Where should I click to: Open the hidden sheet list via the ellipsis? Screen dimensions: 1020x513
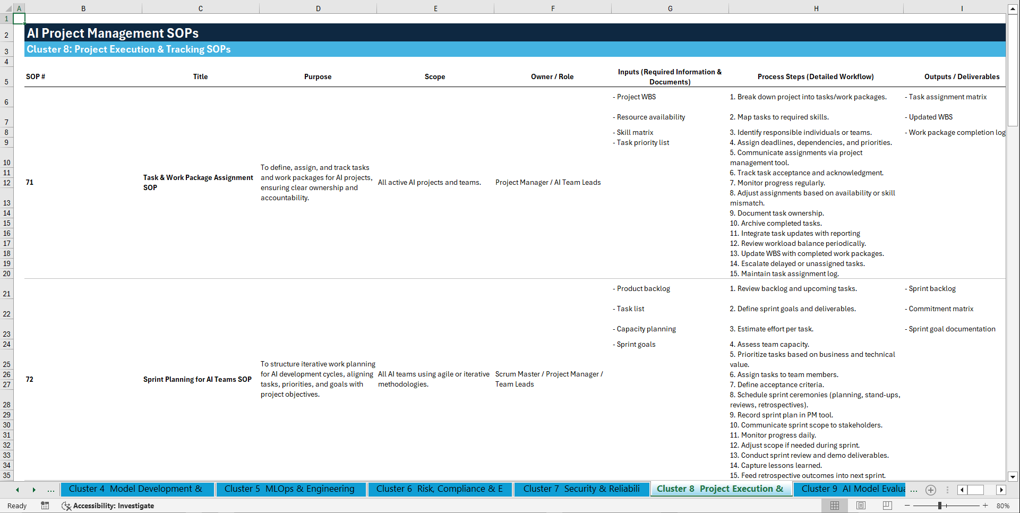pos(51,490)
